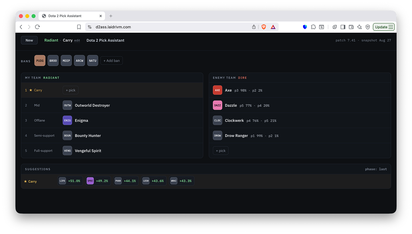Click the New button
Viewport: 412px width, 234px height.
[x=29, y=40]
